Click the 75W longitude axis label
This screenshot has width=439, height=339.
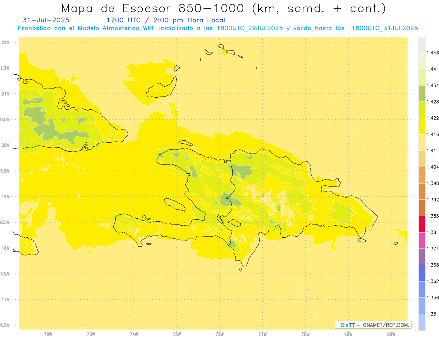(91, 334)
